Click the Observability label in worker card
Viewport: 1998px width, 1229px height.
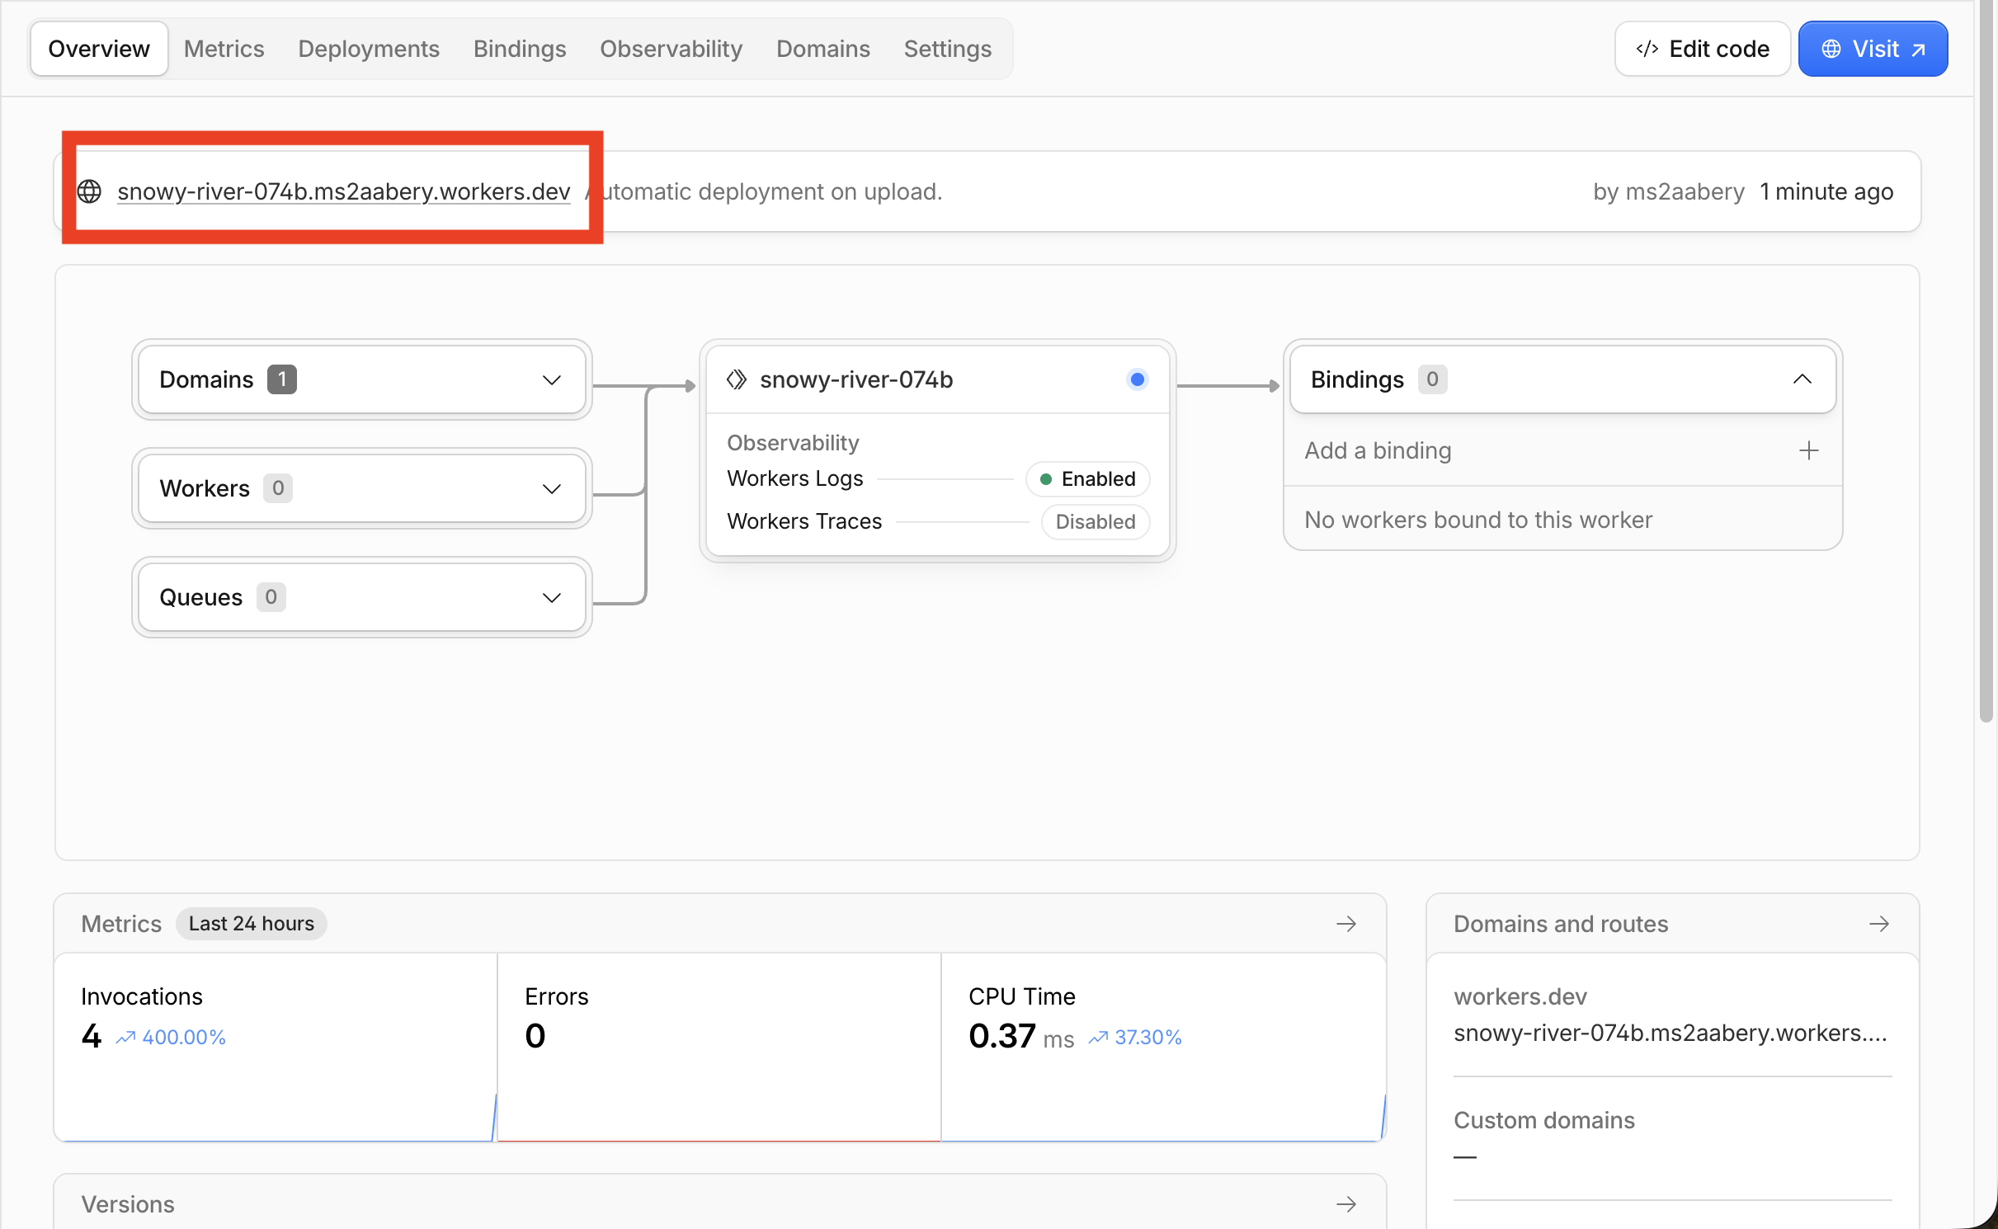pyautogui.click(x=793, y=443)
